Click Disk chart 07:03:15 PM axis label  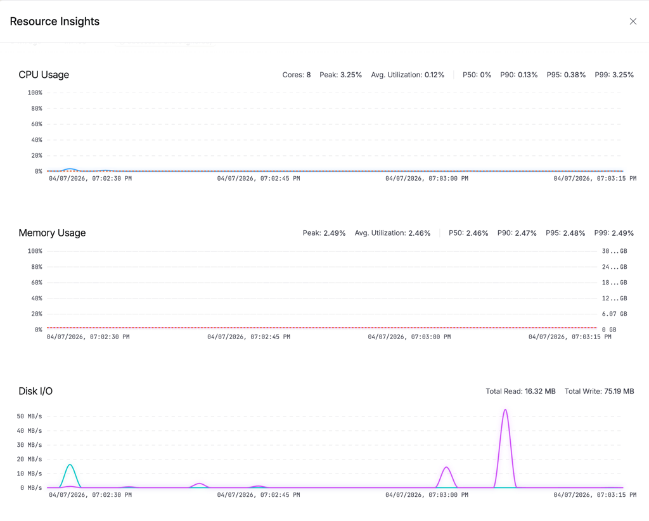point(595,495)
